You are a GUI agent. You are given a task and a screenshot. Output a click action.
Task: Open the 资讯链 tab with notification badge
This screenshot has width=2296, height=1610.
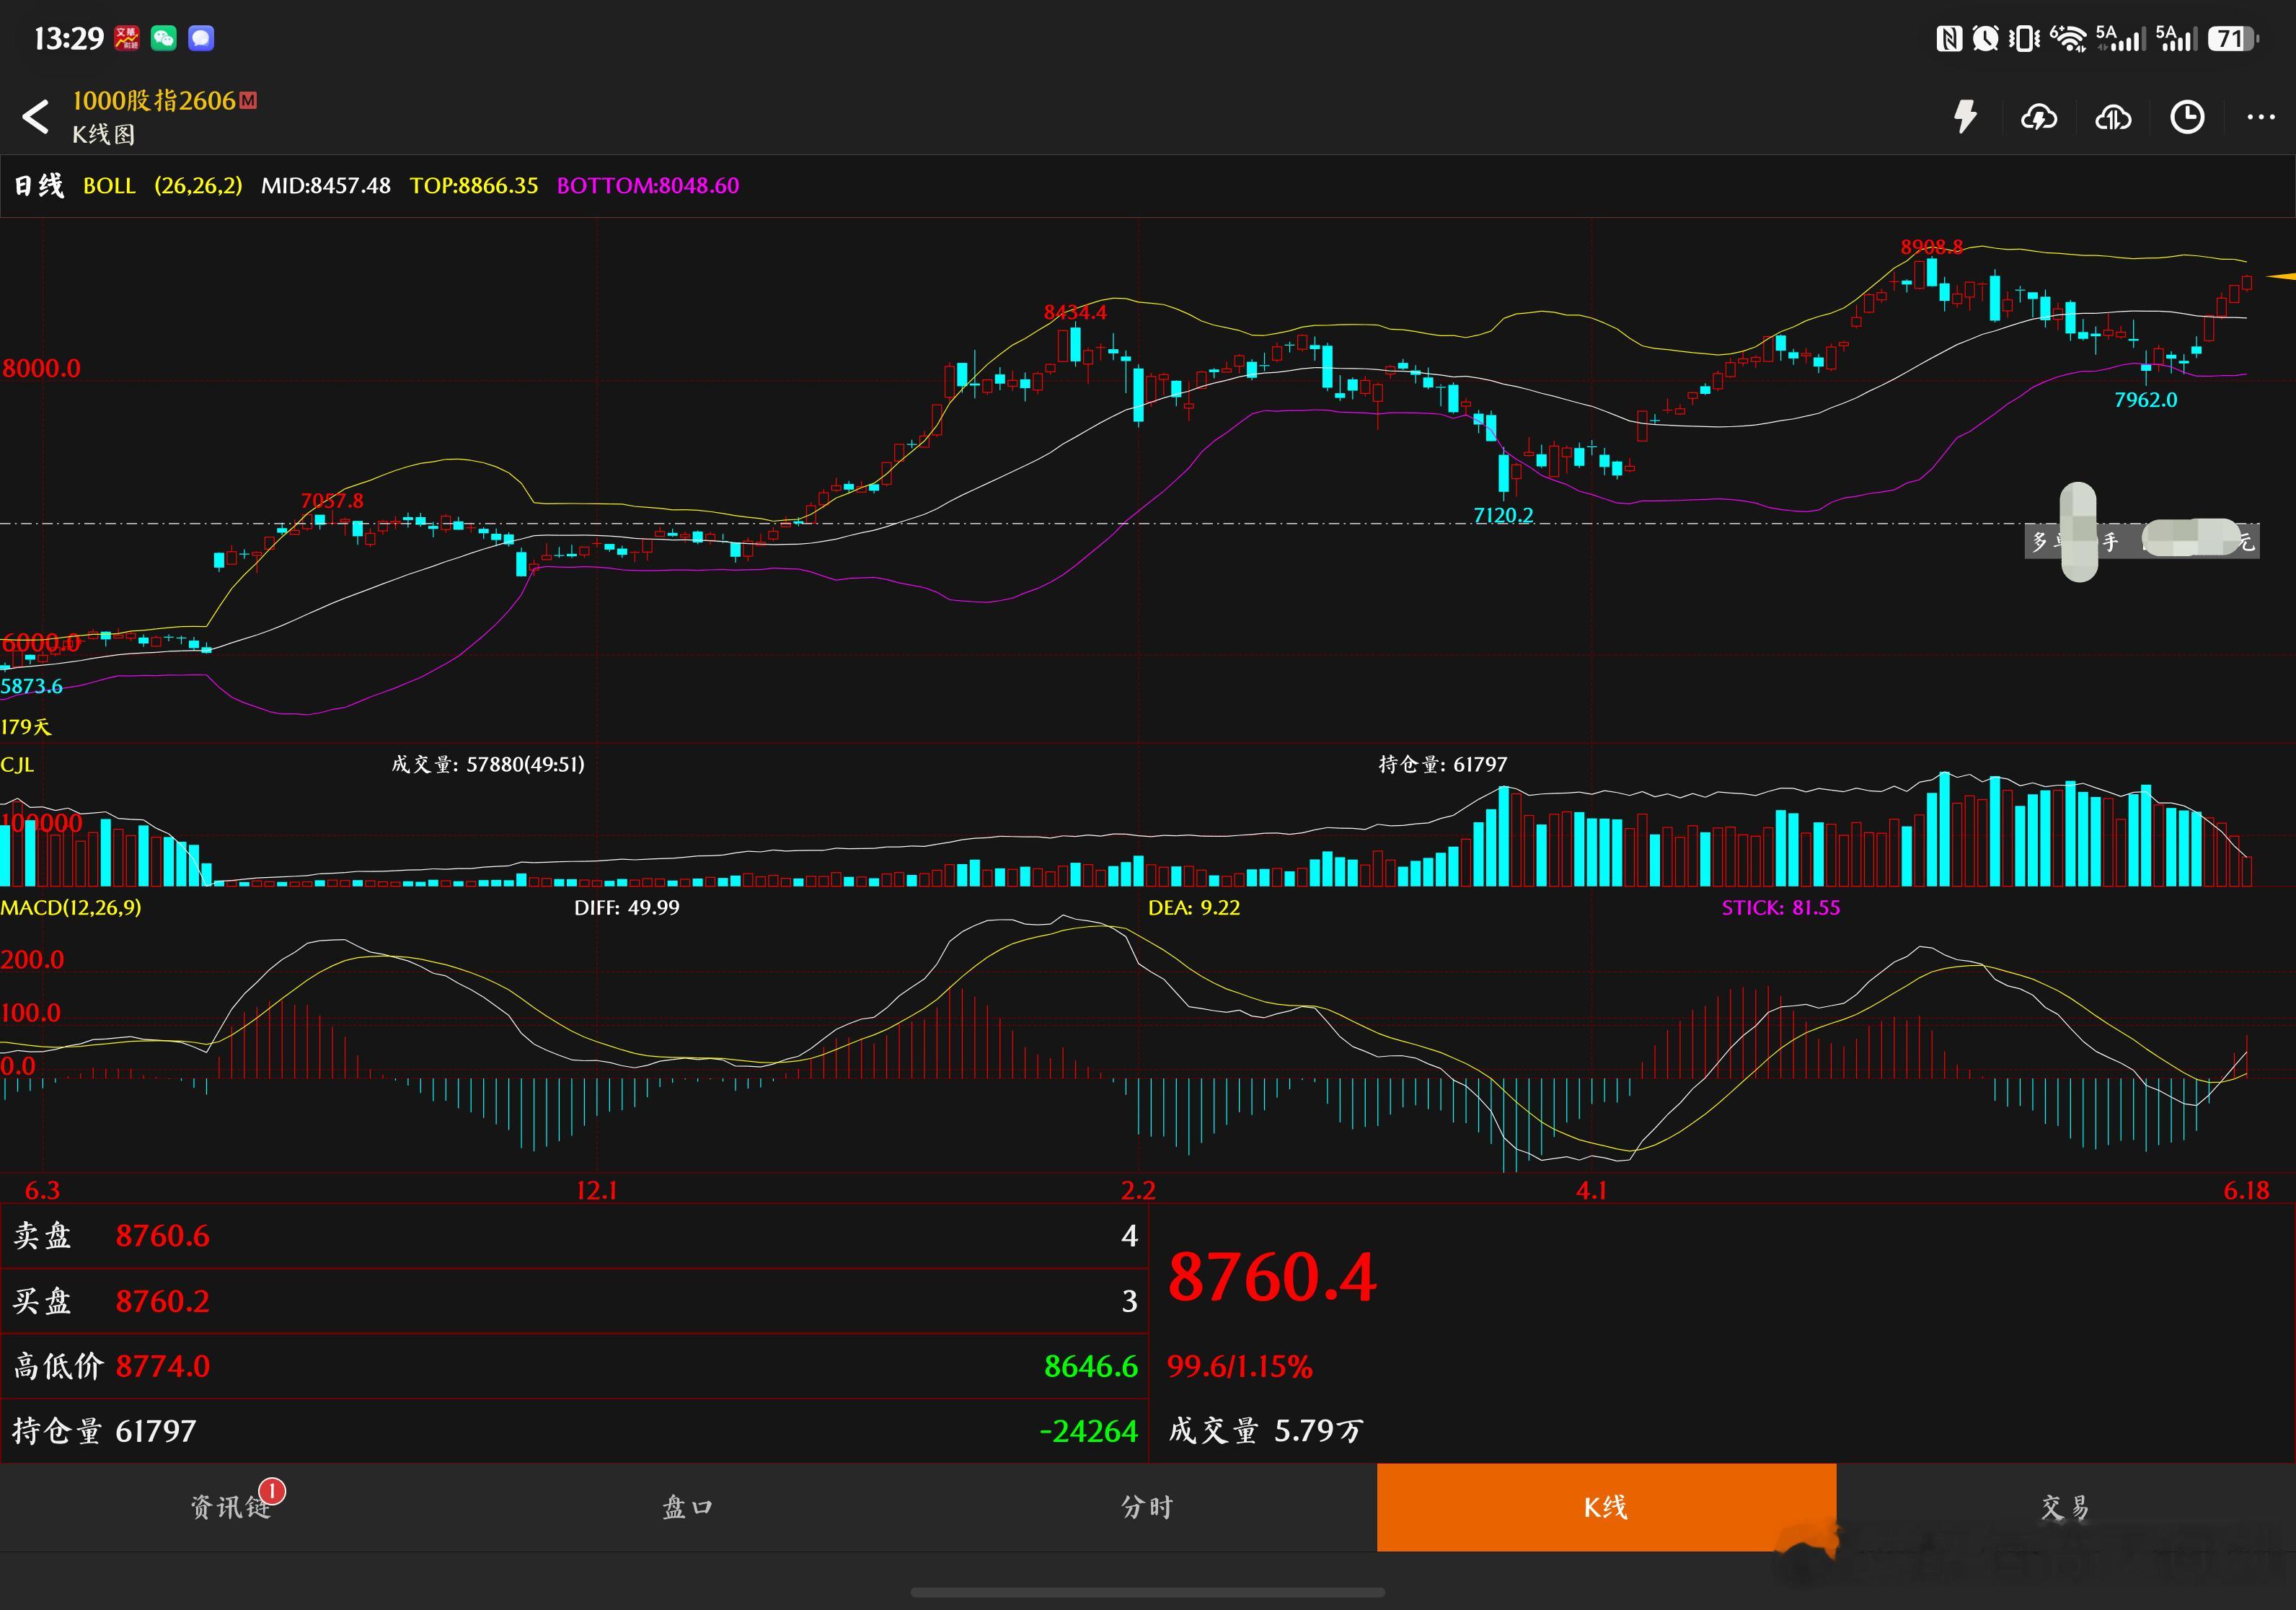pyautogui.click(x=230, y=1507)
